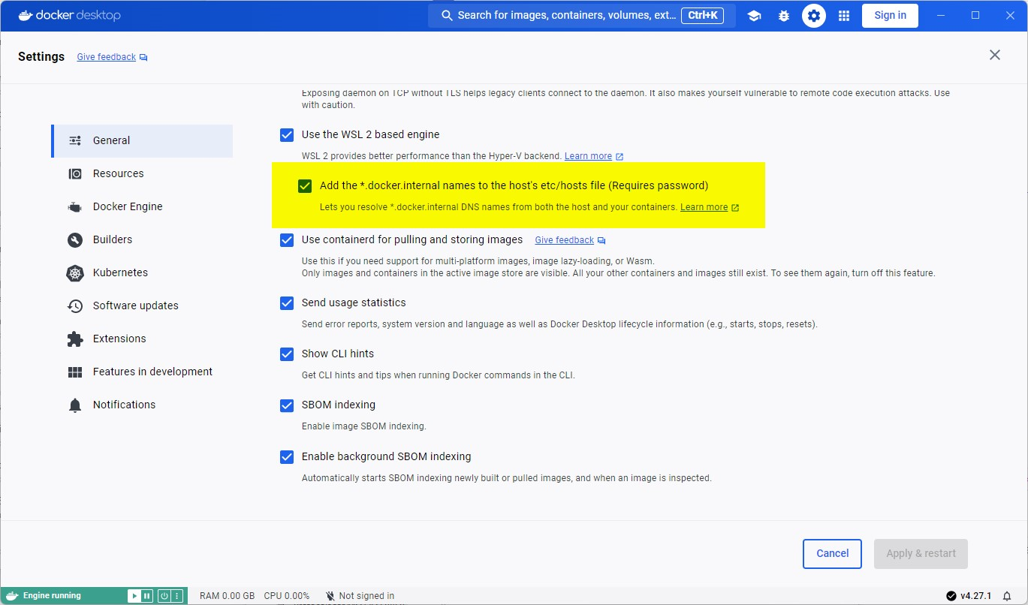Click the Docker Engine whale icon in sidebar

[75, 206]
